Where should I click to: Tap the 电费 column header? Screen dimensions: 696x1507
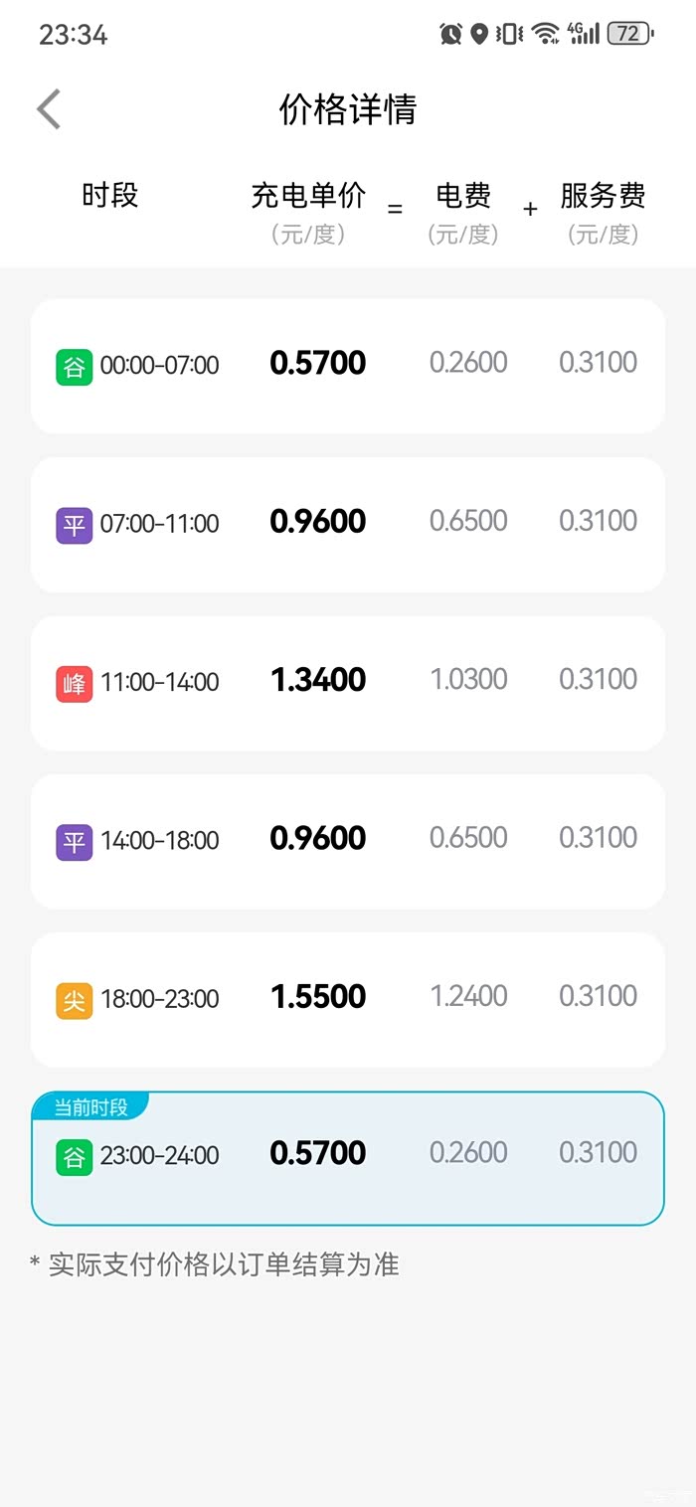(463, 196)
